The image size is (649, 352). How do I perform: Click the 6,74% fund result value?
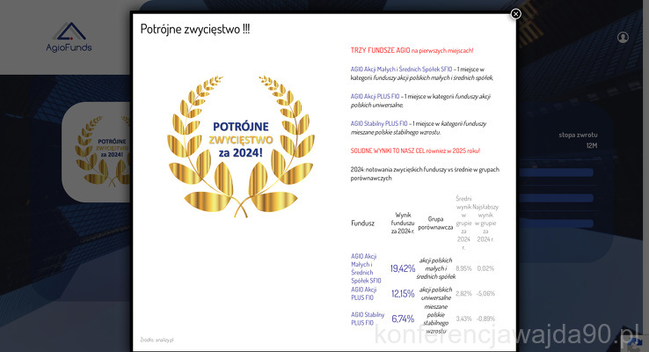pyautogui.click(x=403, y=319)
